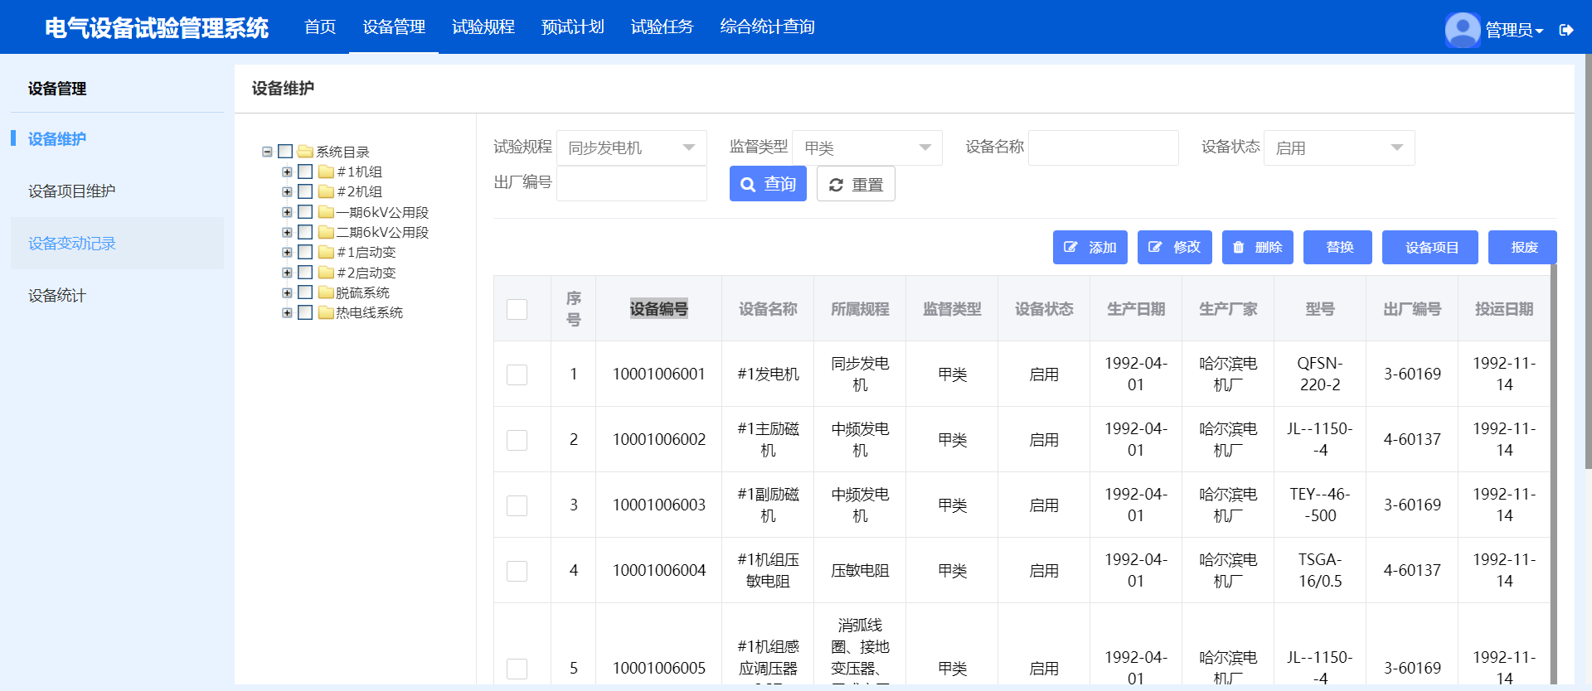Click the #1发电机 device name cell

coord(768,374)
